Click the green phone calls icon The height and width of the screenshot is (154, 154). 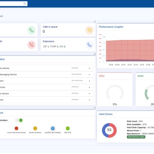[x=32, y=30]
